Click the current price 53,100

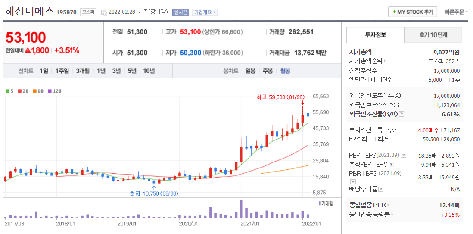pyautogui.click(x=26, y=37)
